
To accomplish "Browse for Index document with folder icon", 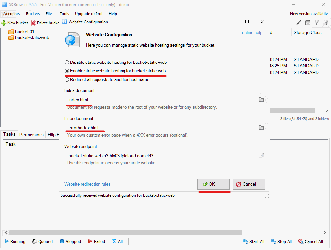I will coord(261,99).
